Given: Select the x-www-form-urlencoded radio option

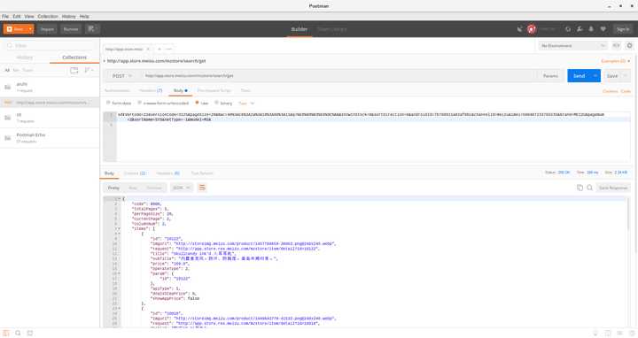Looking at the screenshot, I should (140, 104).
